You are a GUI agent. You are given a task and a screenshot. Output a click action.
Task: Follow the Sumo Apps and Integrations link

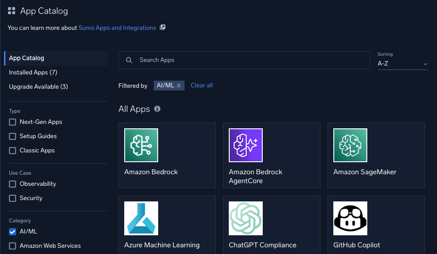pyautogui.click(x=117, y=28)
